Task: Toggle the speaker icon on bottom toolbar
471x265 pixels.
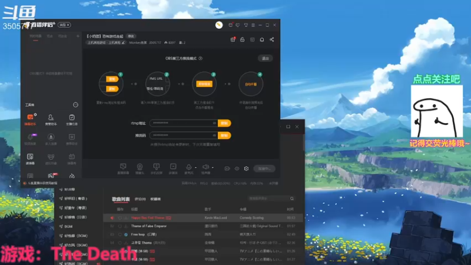Action: [x=205, y=167]
